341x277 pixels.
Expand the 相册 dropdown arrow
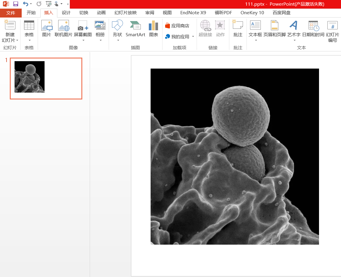click(100, 40)
